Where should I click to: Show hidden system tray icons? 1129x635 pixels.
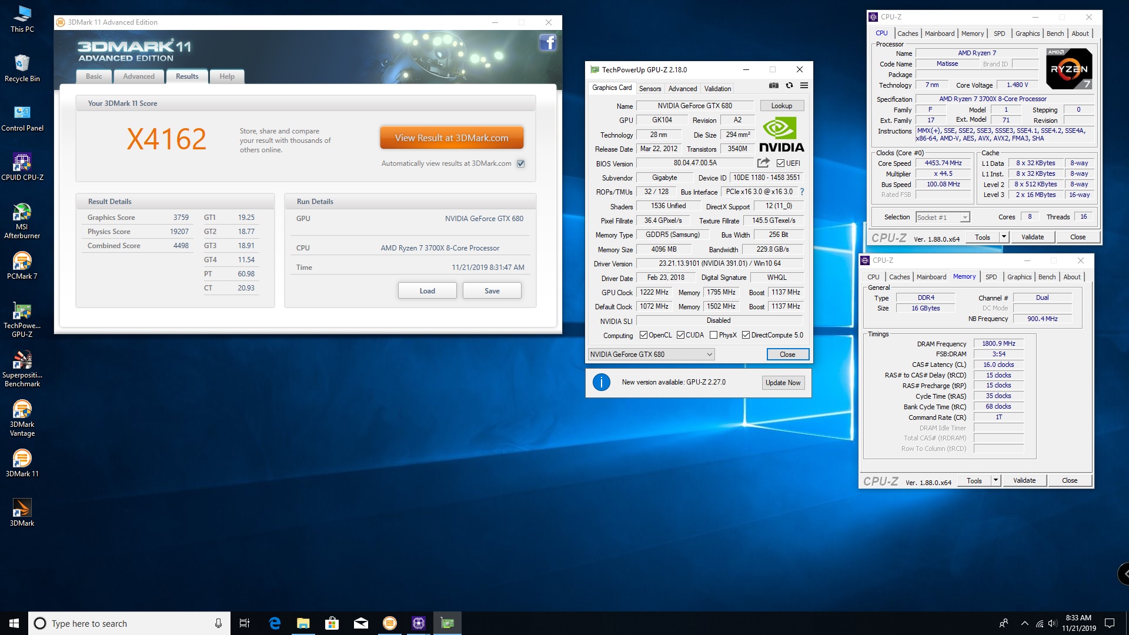pos(1024,623)
